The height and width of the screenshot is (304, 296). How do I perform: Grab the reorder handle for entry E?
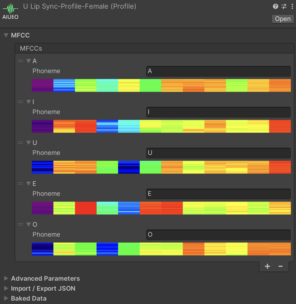click(x=20, y=184)
